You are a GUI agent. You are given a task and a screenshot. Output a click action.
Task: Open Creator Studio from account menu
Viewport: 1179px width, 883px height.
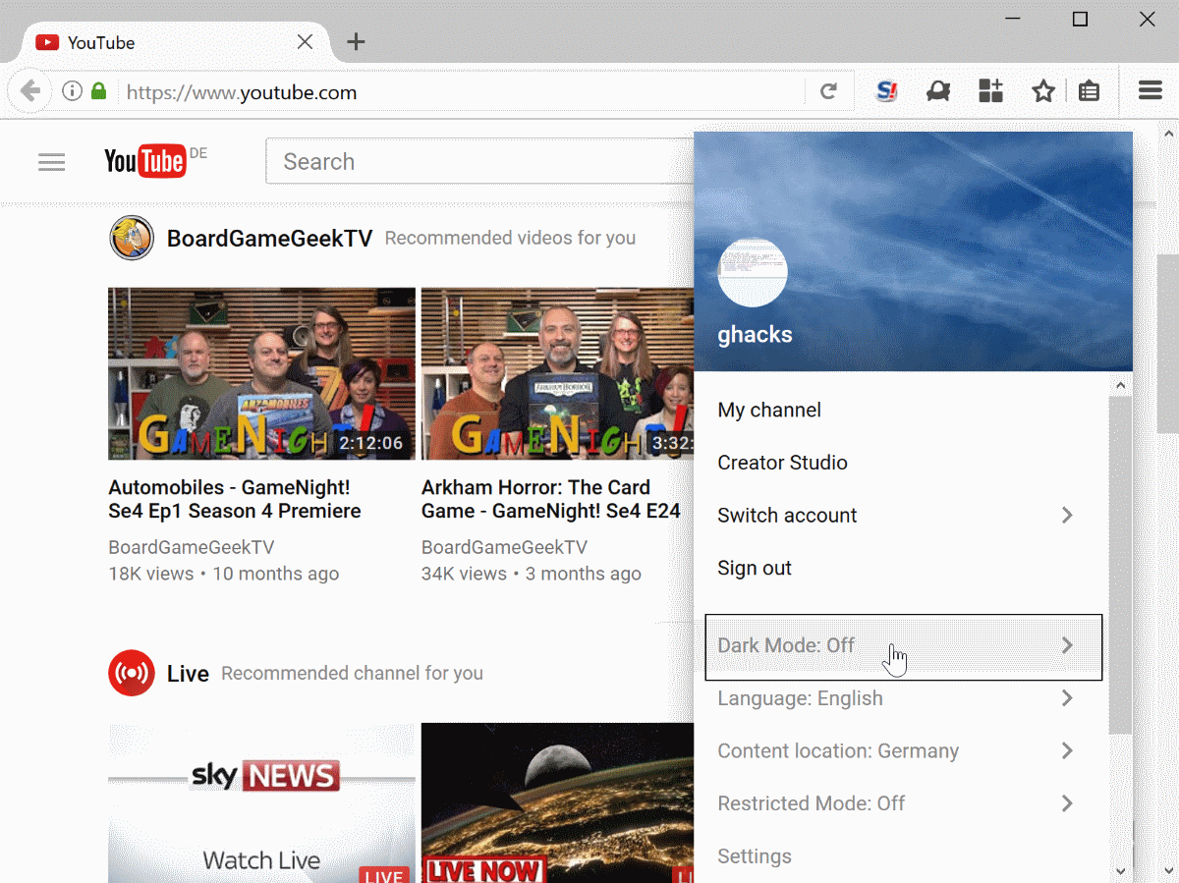[782, 463]
